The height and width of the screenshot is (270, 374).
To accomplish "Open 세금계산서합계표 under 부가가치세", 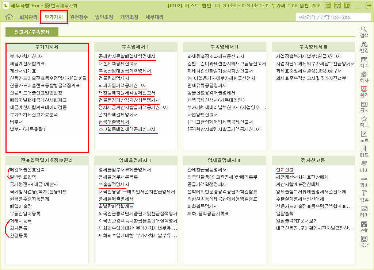I will pyautogui.click(x=27, y=63).
